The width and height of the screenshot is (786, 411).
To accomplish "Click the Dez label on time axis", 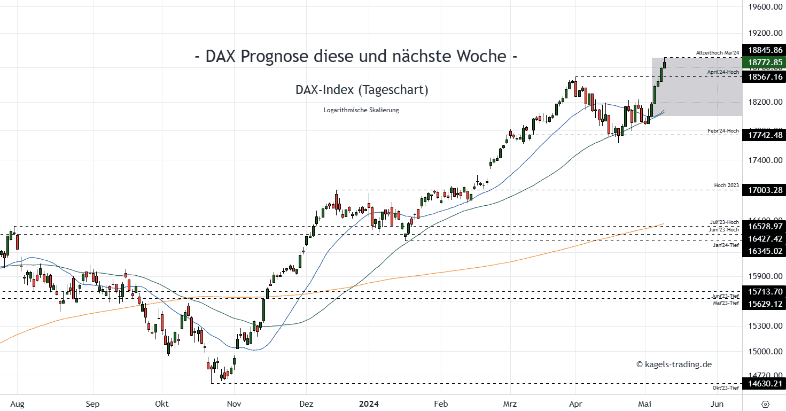I will pos(306,404).
